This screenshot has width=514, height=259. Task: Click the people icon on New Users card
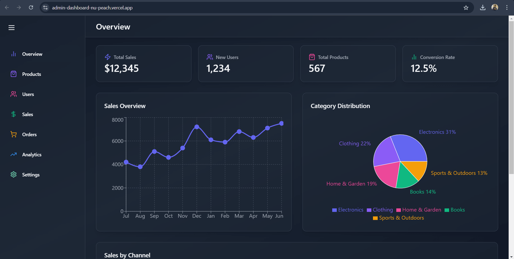click(210, 57)
